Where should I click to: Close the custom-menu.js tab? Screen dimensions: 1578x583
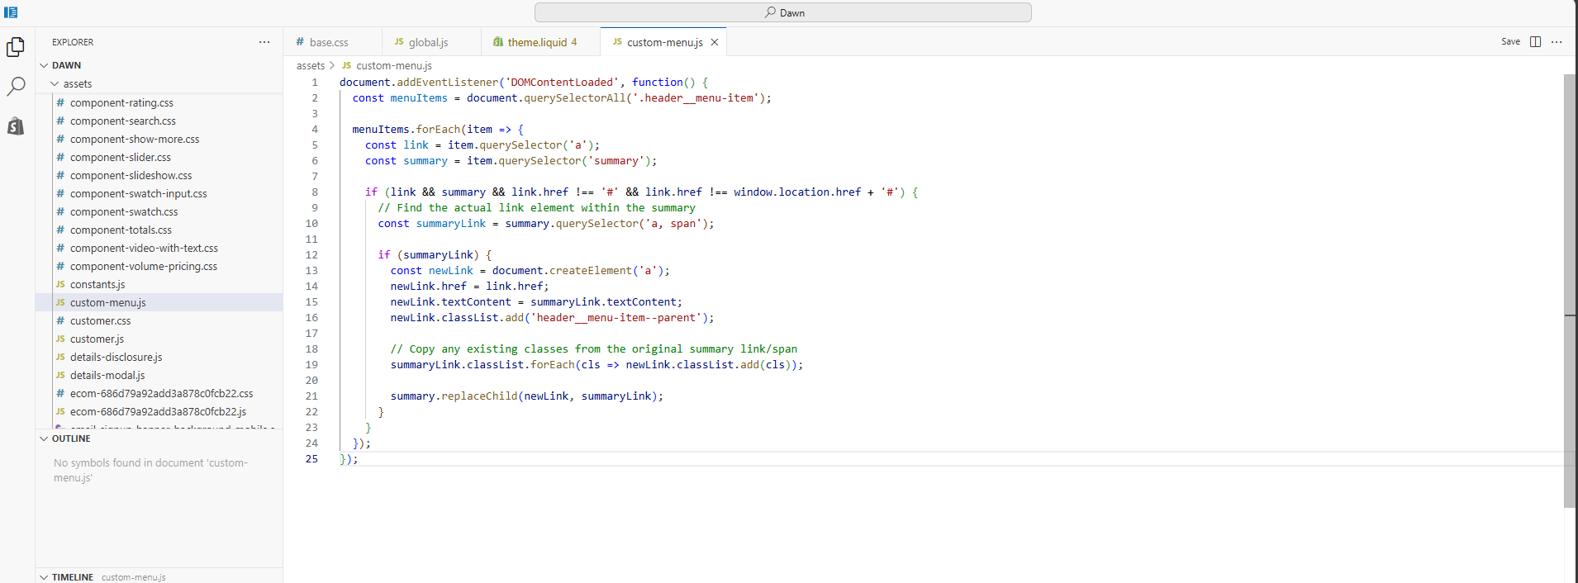[x=715, y=42]
